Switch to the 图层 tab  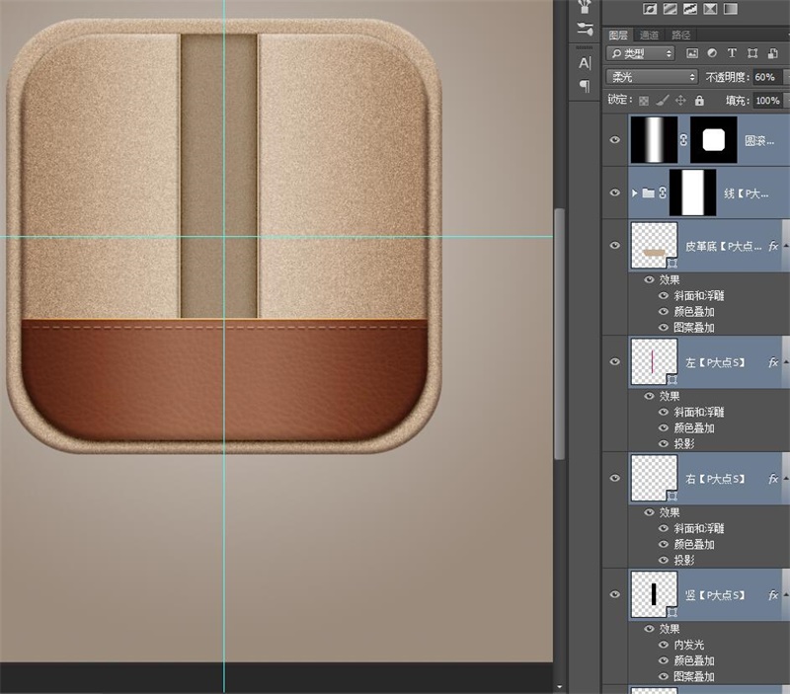tap(618, 35)
